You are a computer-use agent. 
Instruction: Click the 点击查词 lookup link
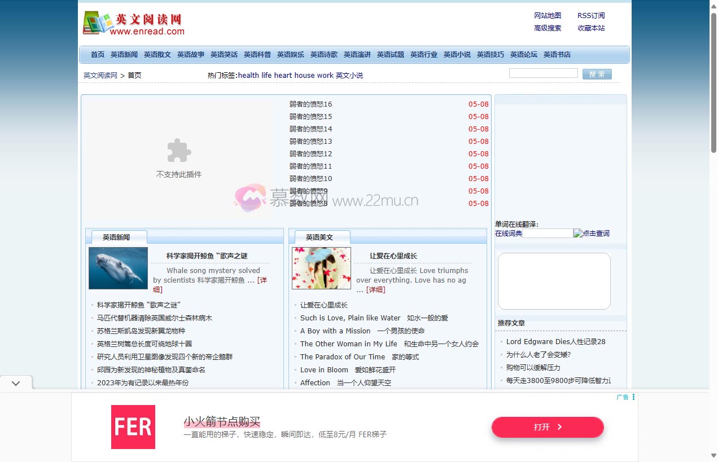pos(596,233)
